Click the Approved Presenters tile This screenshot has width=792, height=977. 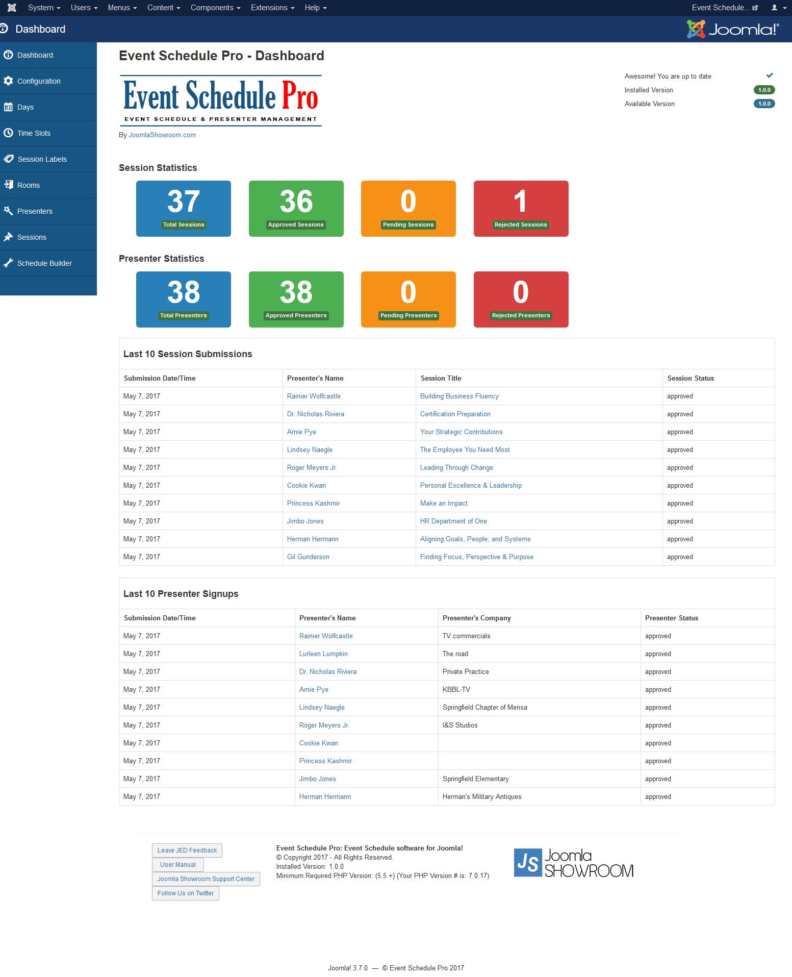(x=296, y=299)
